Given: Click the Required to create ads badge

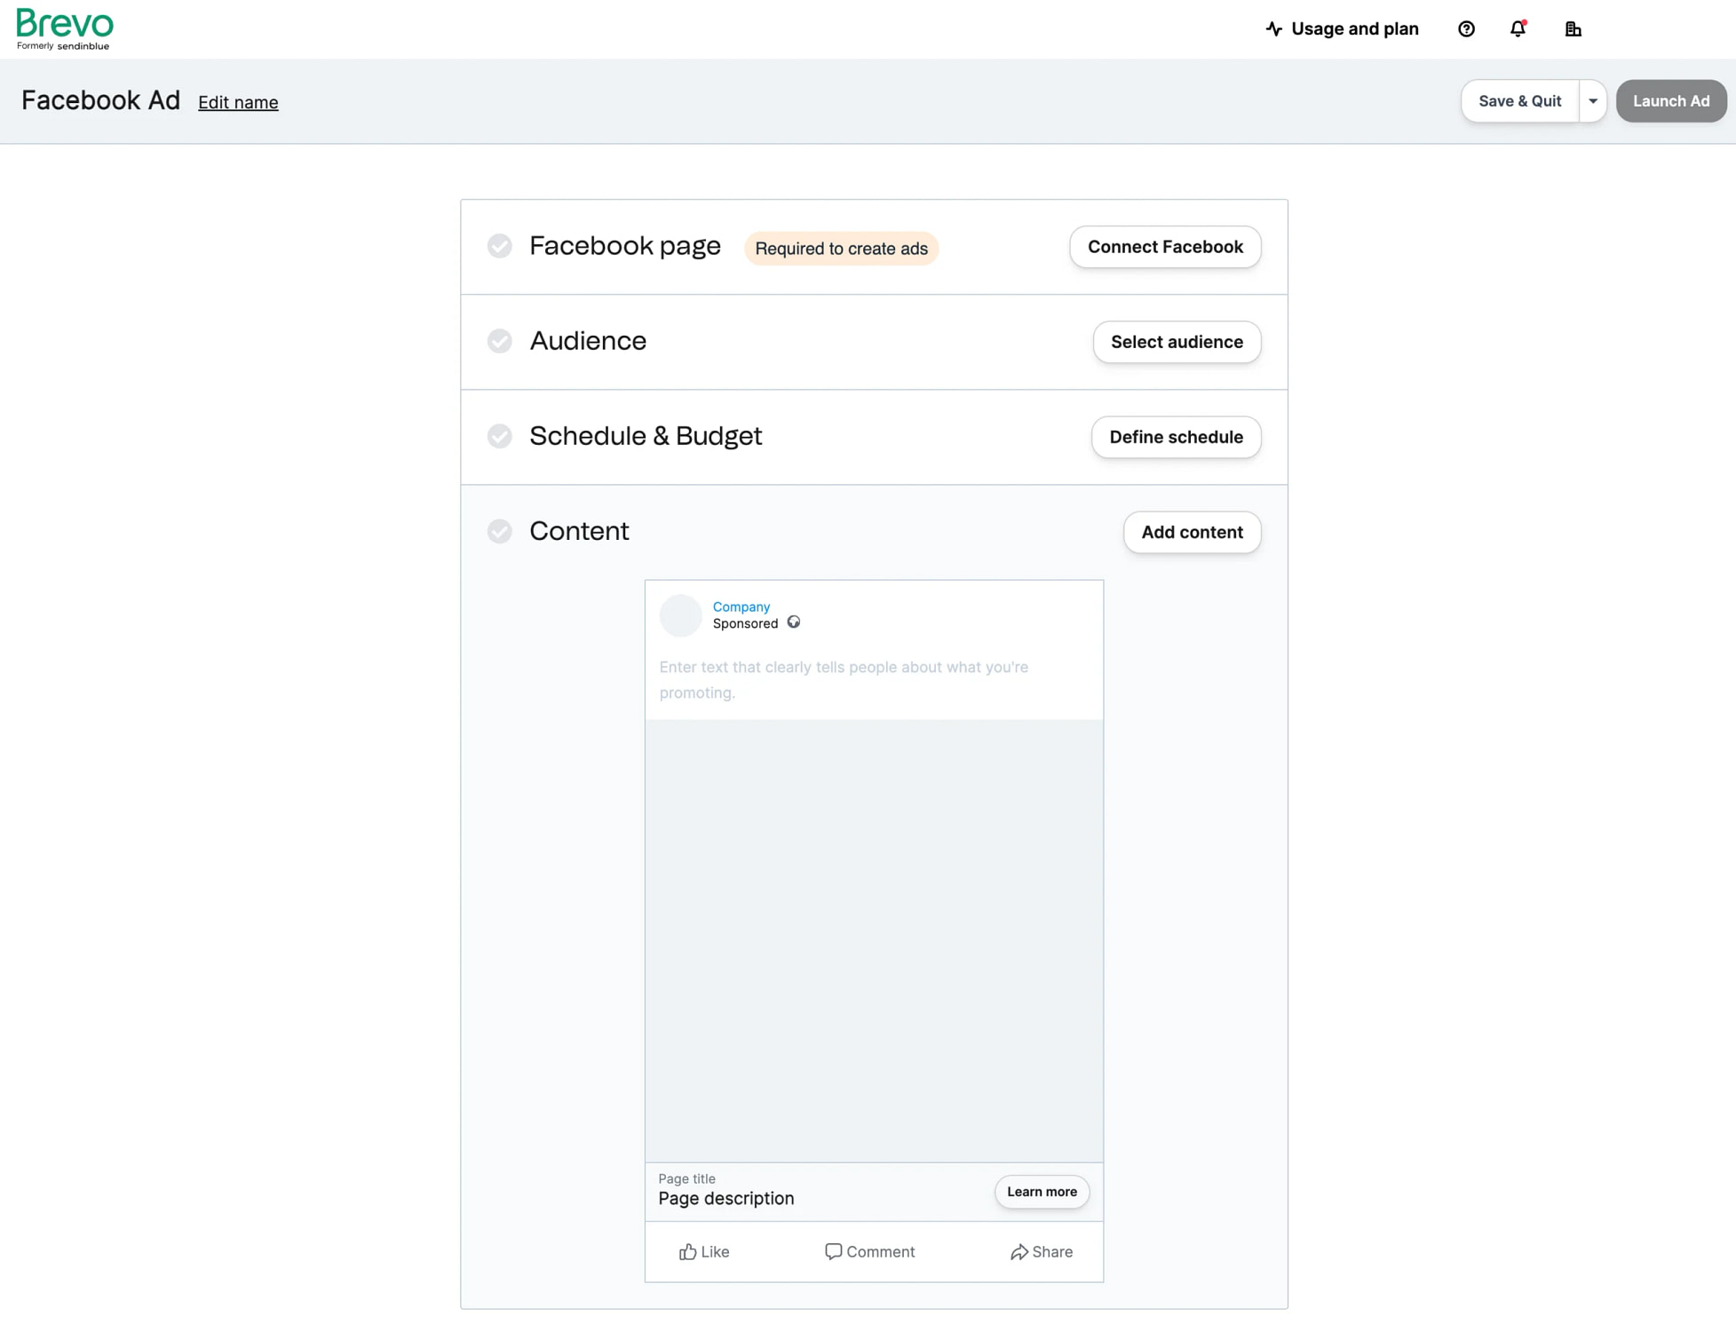Looking at the screenshot, I should 841,249.
